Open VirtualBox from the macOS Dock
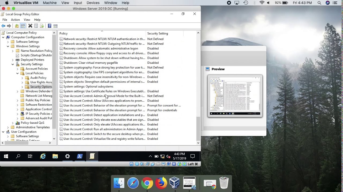Viewport: 343px width, 192px height. pos(175,183)
